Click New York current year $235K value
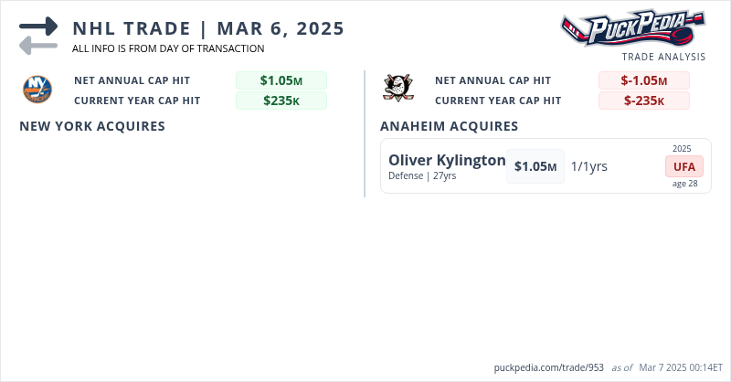The image size is (731, 382). pyautogui.click(x=281, y=101)
